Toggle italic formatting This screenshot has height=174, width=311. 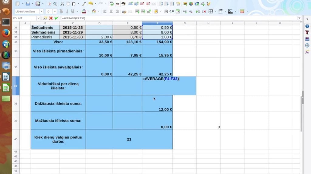tap(67, 11)
